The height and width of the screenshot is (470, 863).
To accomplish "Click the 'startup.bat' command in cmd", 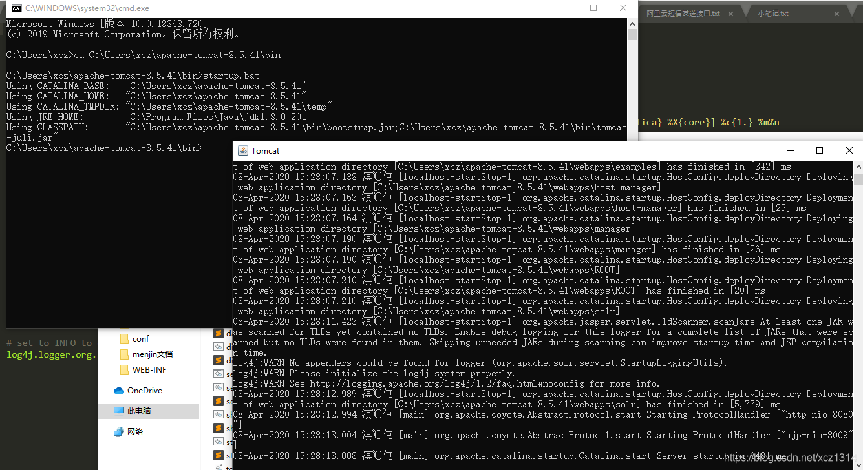I will coord(231,76).
